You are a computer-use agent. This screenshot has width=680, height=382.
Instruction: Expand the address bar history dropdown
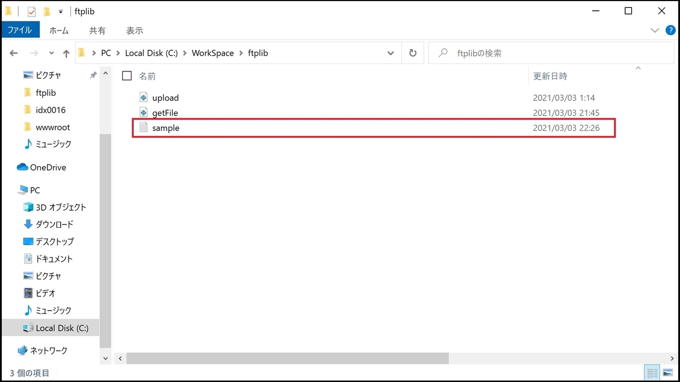point(390,53)
